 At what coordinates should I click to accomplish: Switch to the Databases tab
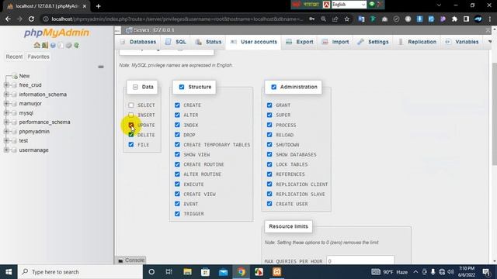138,42
